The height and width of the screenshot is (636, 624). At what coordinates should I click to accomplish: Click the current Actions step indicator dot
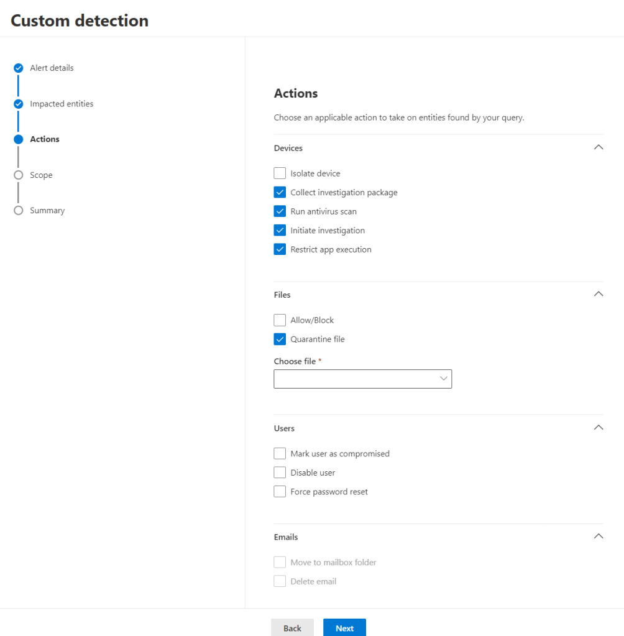click(18, 139)
